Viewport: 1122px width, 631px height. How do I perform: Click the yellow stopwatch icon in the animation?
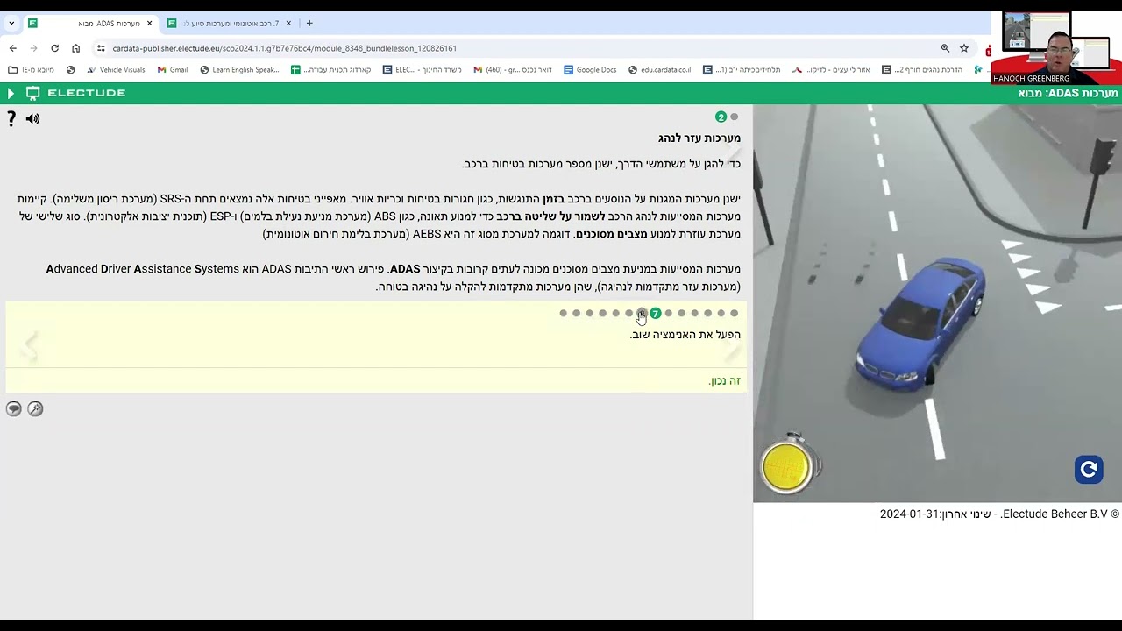(787, 464)
